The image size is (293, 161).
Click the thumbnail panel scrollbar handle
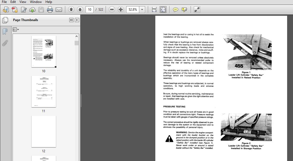click(77, 43)
